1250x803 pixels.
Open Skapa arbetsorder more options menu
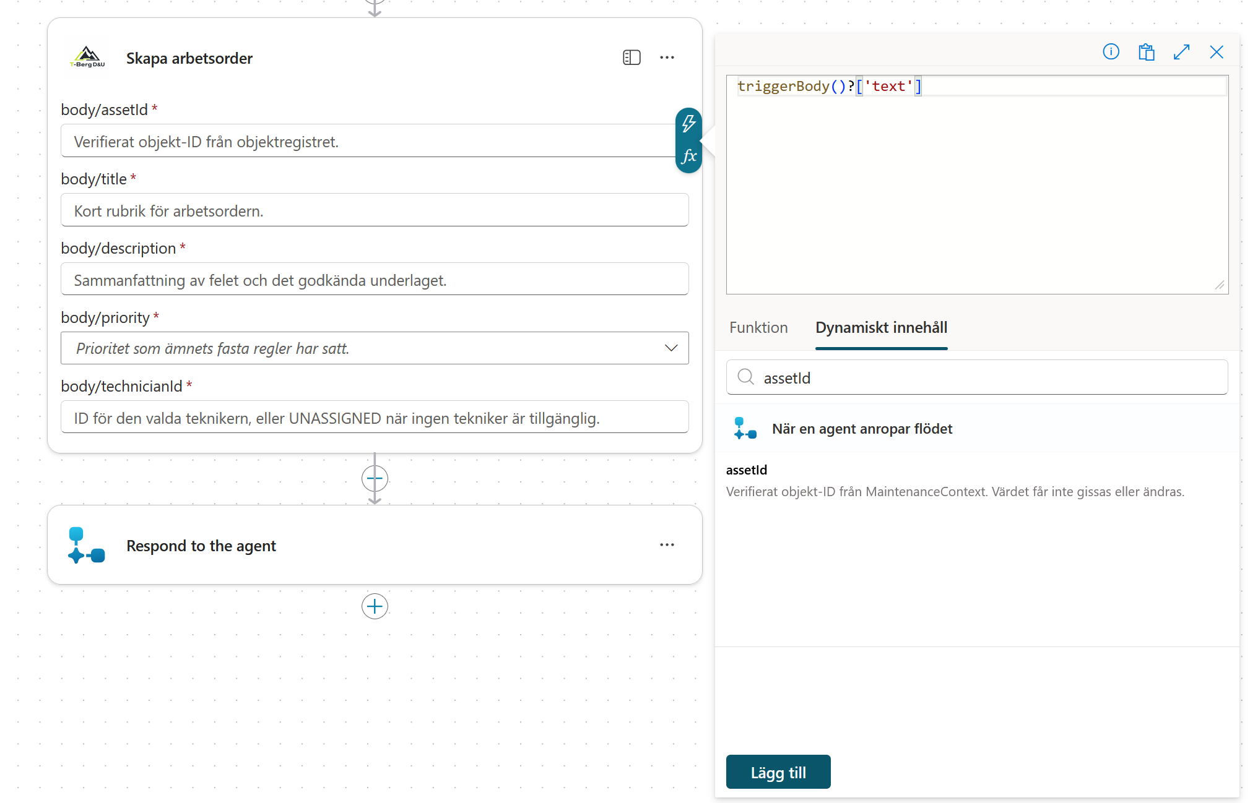coord(667,58)
